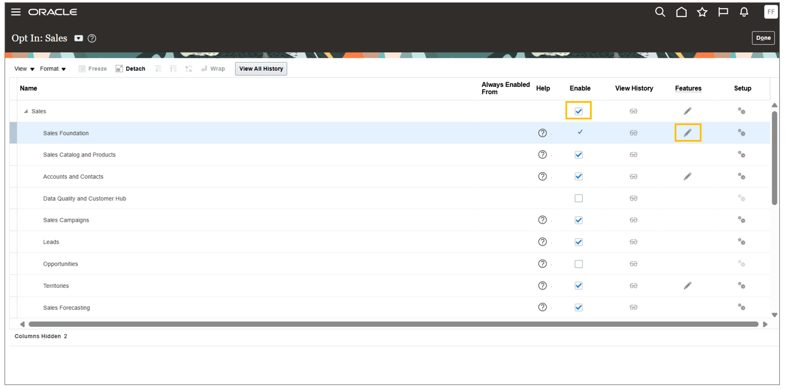Select the Leads row name
Image resolution: width=789 pixels, height=389 pixels.
(51, 242)
